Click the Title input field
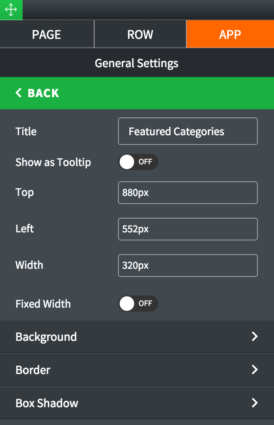 click(x=188, y=131)
